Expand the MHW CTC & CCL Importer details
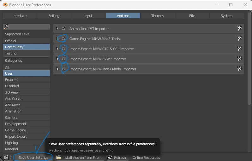Screen dimensions: 252x161 tap(57, 49)
